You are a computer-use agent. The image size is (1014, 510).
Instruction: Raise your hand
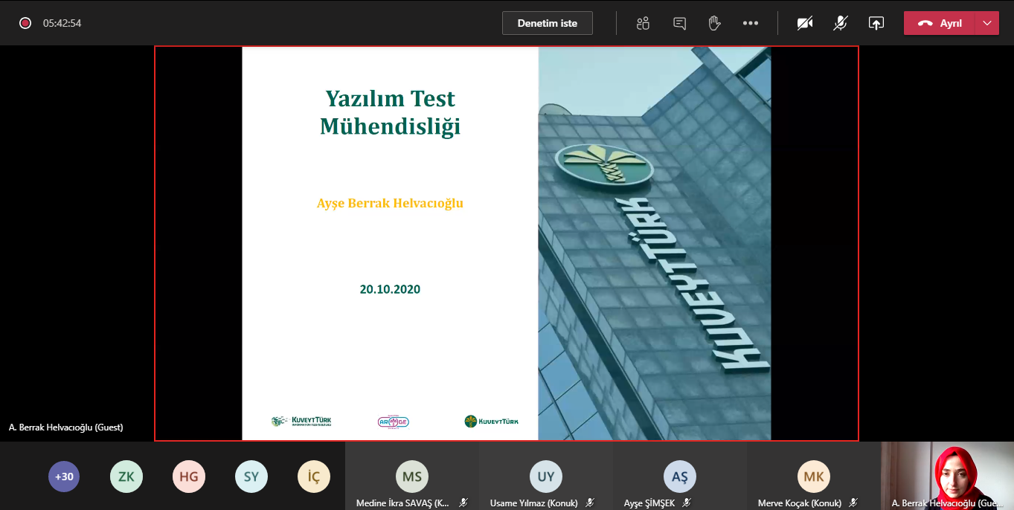[715, 23]
